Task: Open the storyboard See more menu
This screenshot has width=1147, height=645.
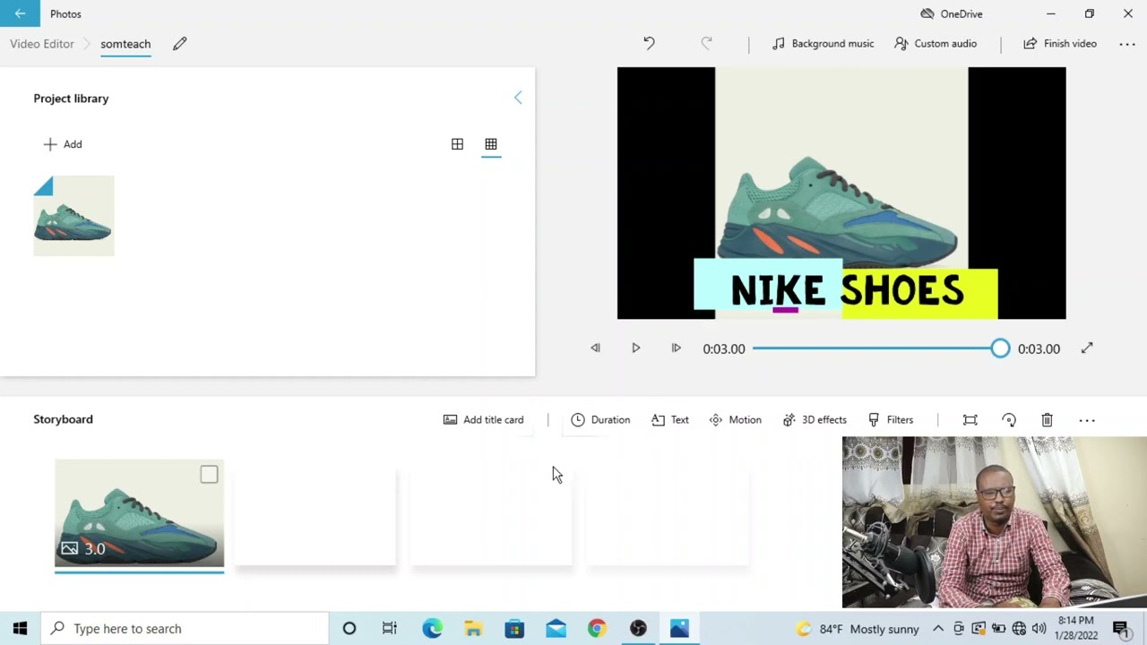Action: point(1087,420)
